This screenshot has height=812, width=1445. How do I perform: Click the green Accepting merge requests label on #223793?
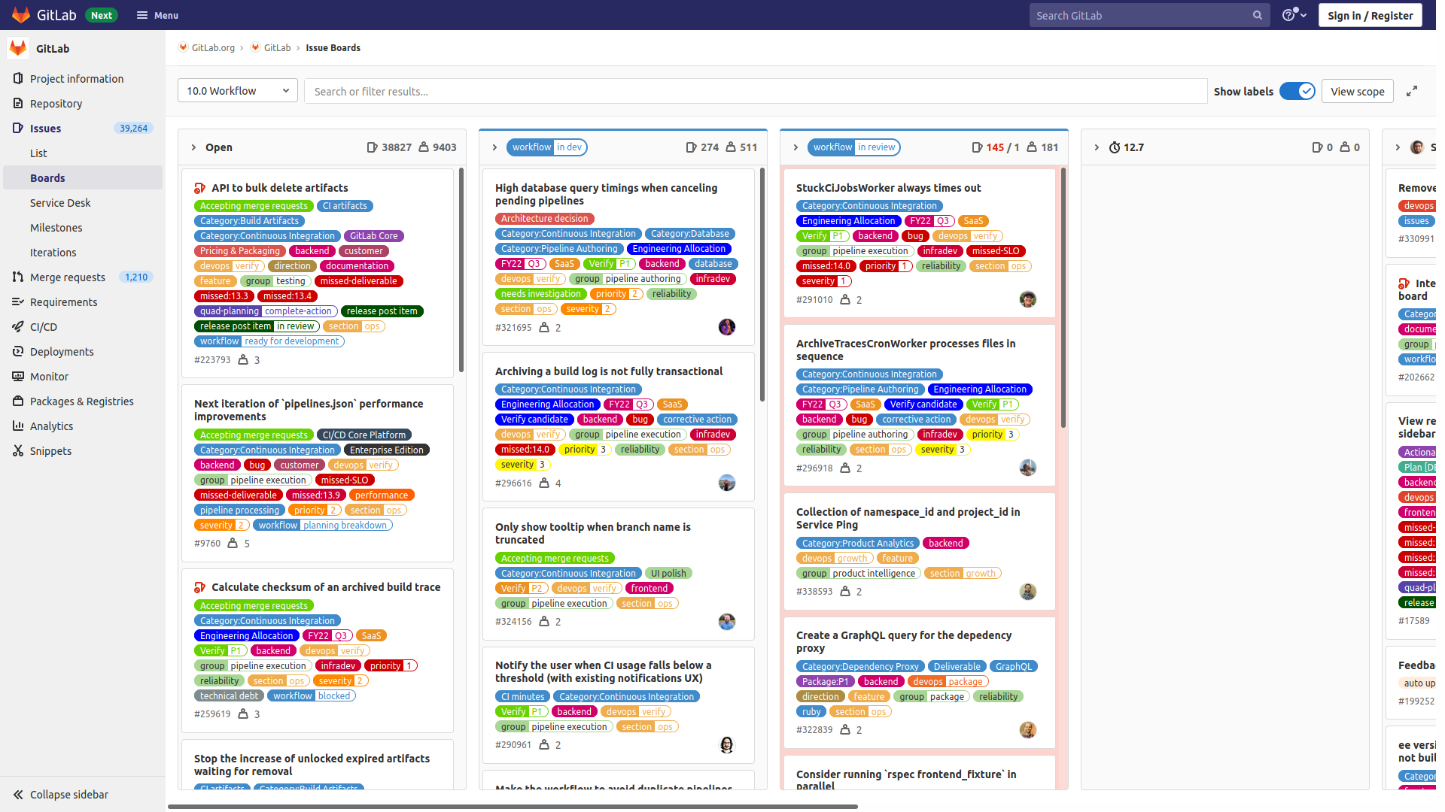(x=254, y=206)
